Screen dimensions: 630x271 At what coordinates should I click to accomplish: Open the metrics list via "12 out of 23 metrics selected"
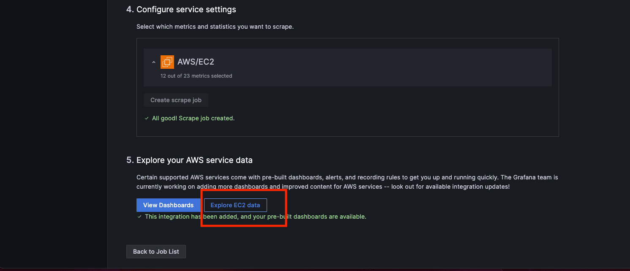[196, 76]
